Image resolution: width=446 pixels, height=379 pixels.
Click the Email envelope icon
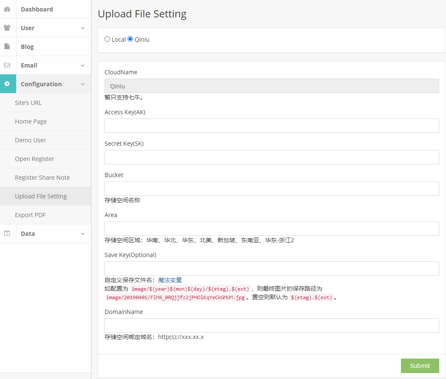click(x=7, y=65)
